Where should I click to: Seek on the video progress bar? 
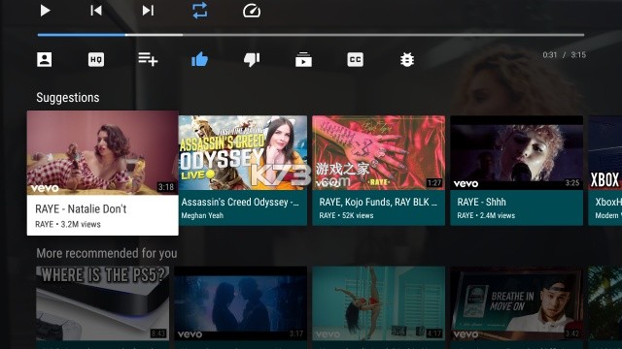(311, 35)
